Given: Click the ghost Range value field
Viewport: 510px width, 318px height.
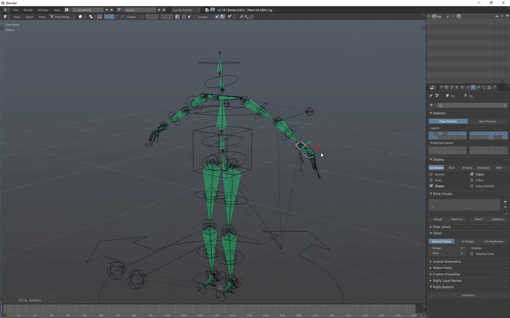Looking at the screenshot, I should tap(447, 248).
